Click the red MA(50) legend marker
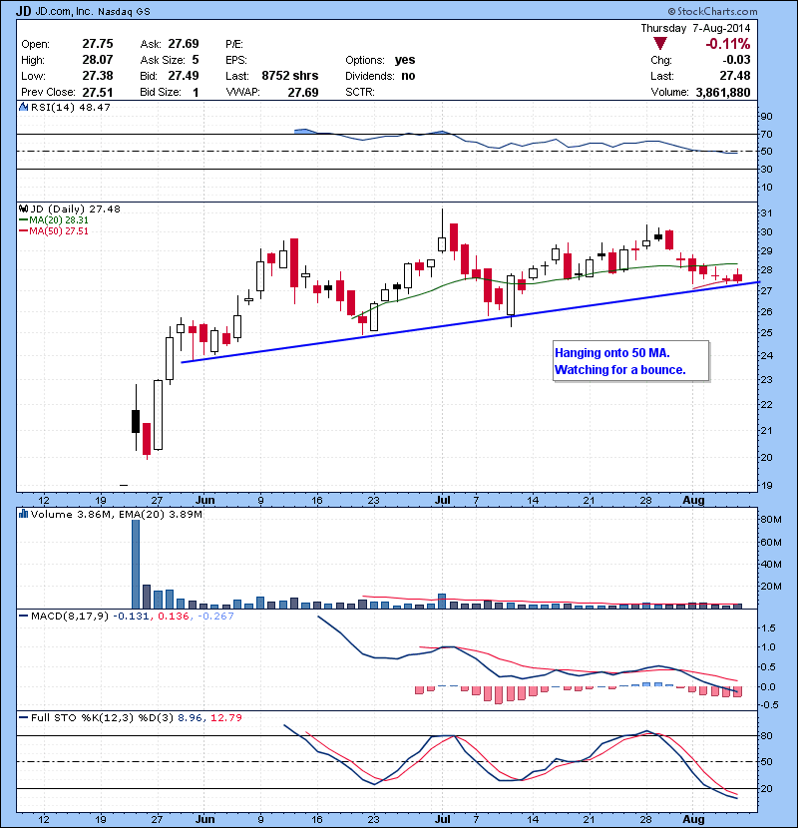 point(24,231)
